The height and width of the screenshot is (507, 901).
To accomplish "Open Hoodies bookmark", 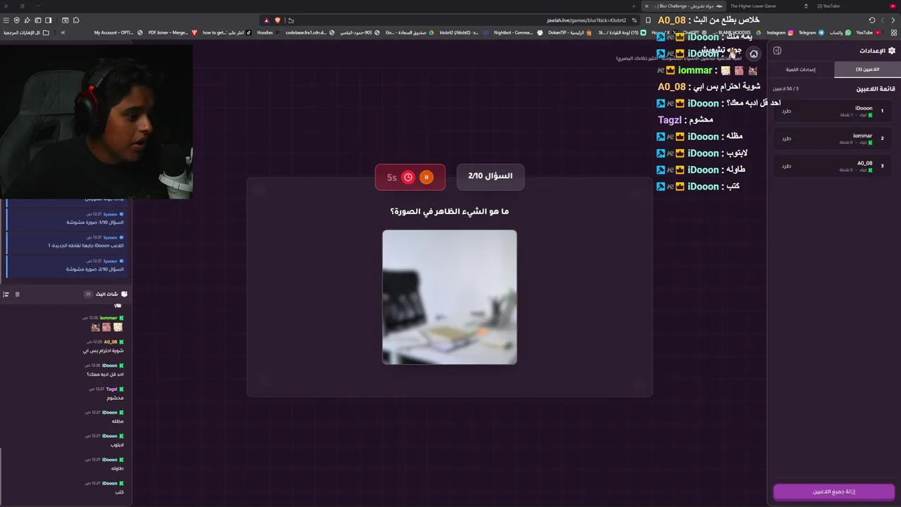I will (268, 32).
